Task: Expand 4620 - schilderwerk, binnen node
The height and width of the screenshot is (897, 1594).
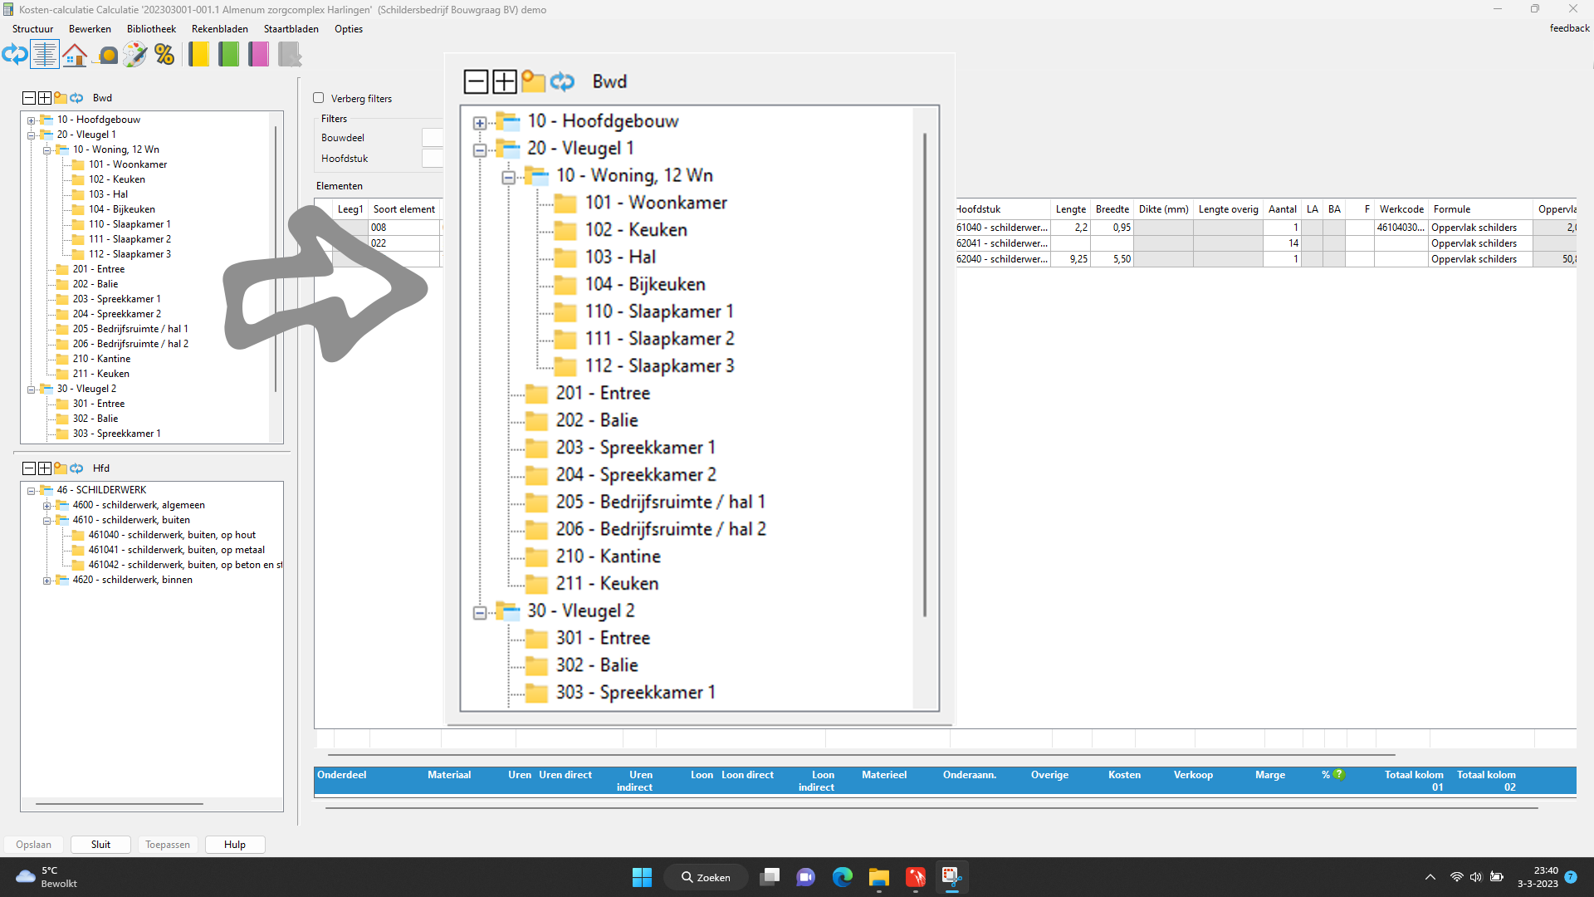Action: coord(47,581)
